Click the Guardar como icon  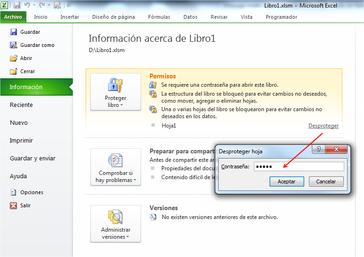pos(14,45)
